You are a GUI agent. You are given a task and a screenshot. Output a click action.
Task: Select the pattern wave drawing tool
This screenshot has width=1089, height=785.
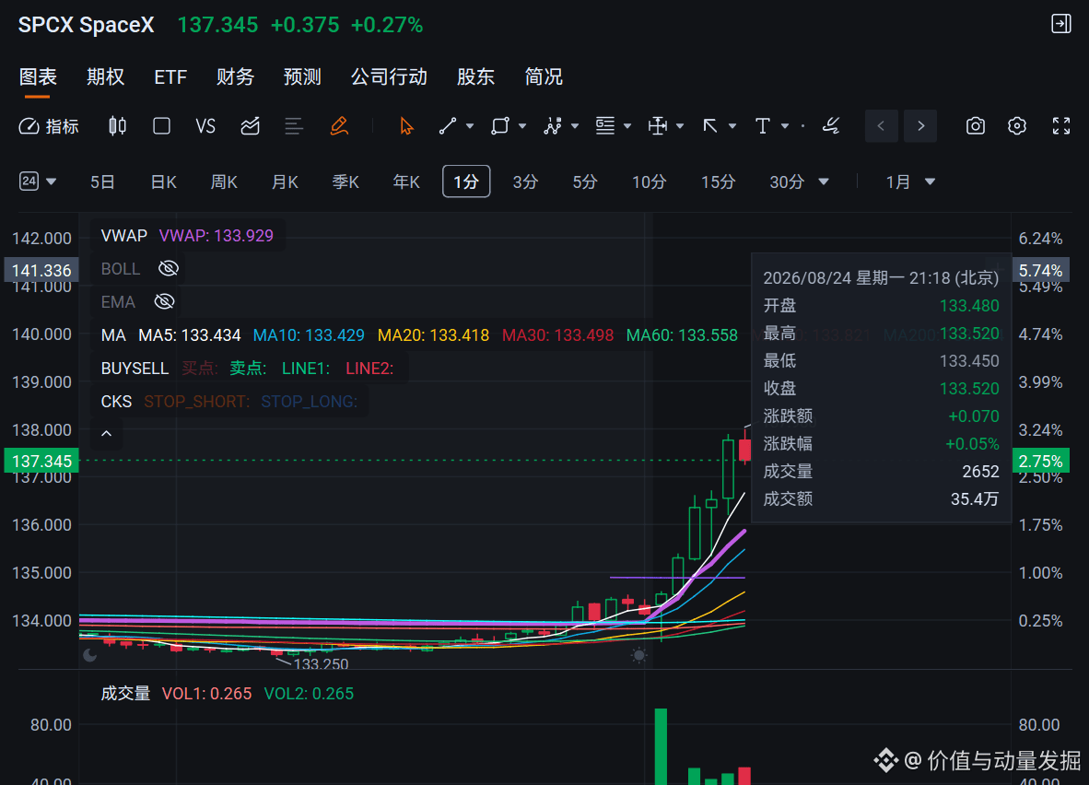click(553, 126)
